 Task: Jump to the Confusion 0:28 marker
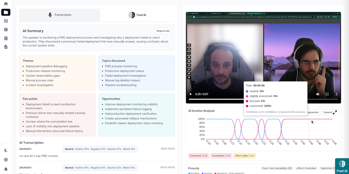click(199, 156)
